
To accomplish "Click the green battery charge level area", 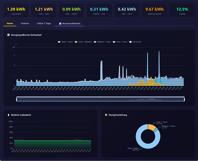I will (x=53, y=144).
